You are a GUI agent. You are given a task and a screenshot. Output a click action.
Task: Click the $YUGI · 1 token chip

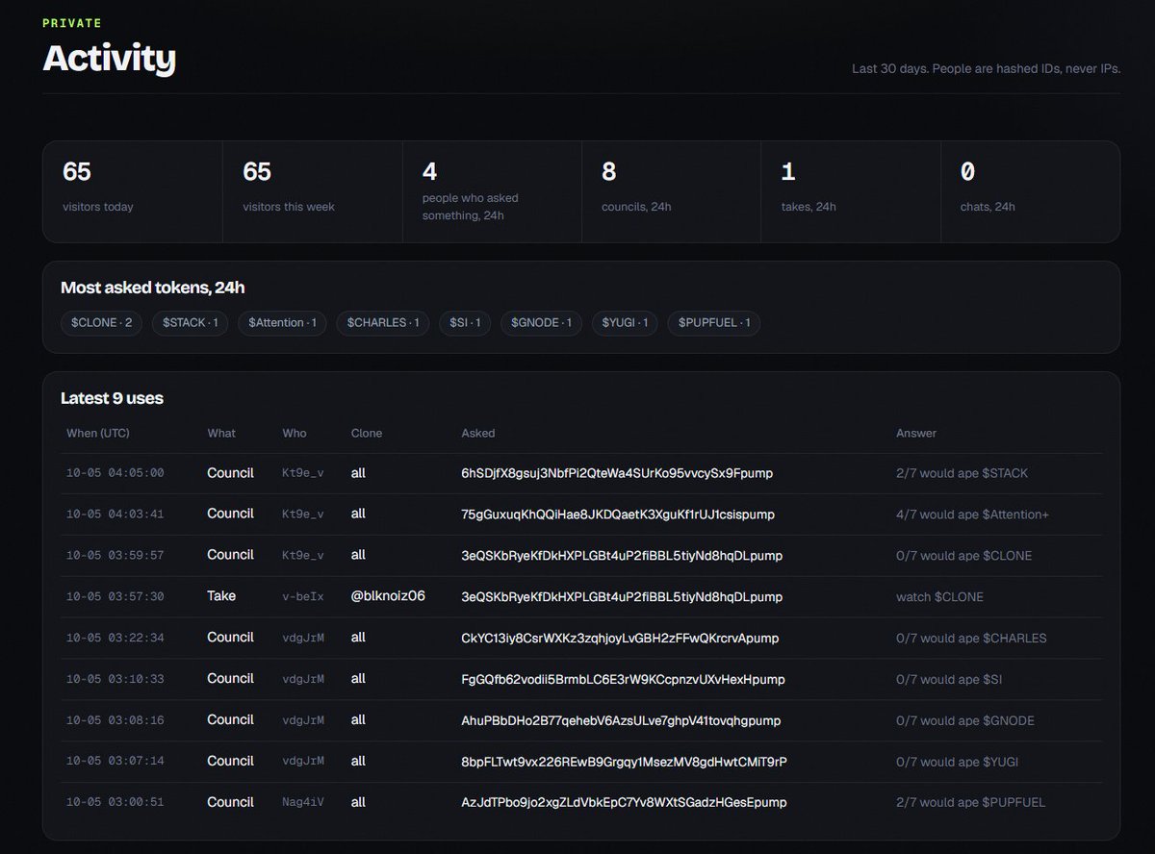click(625, 323)
